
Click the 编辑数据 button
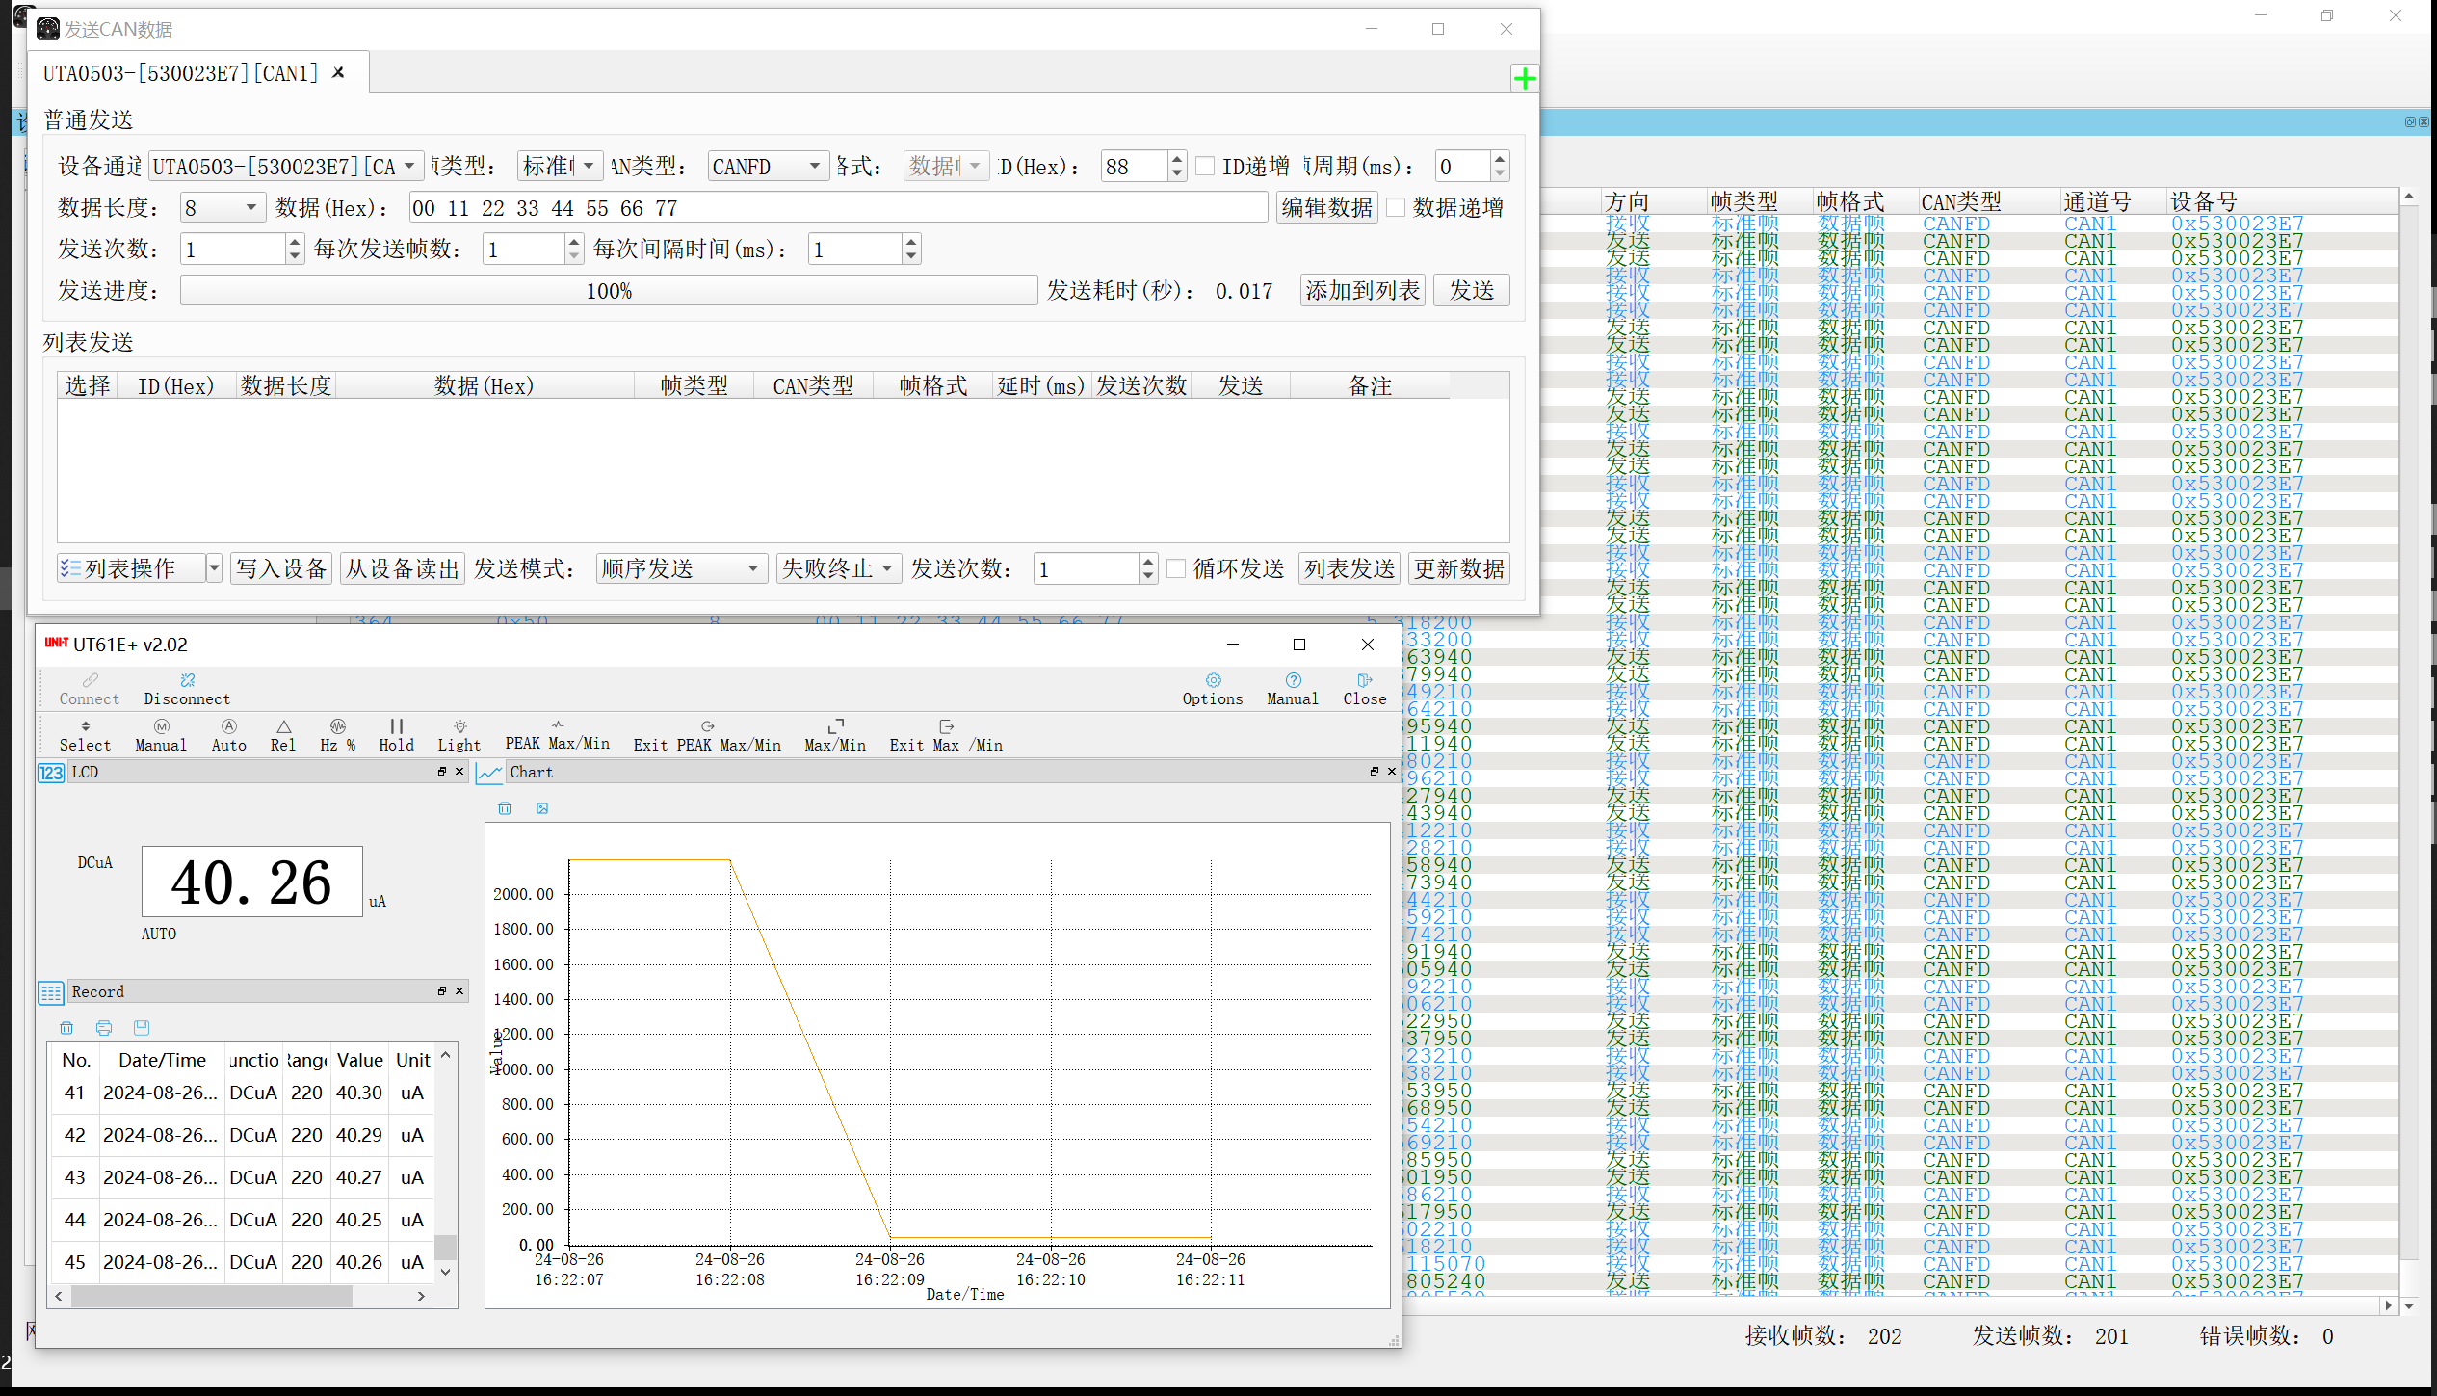pyautogui.click(x=1326, y=207)
